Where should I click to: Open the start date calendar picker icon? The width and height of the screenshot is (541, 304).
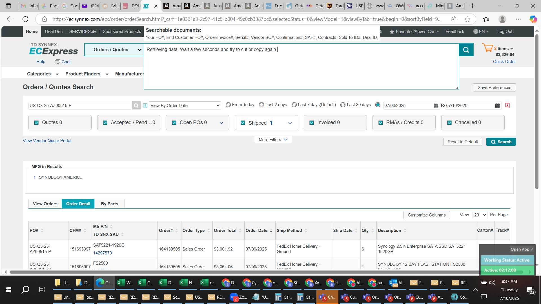pos(436,106)
